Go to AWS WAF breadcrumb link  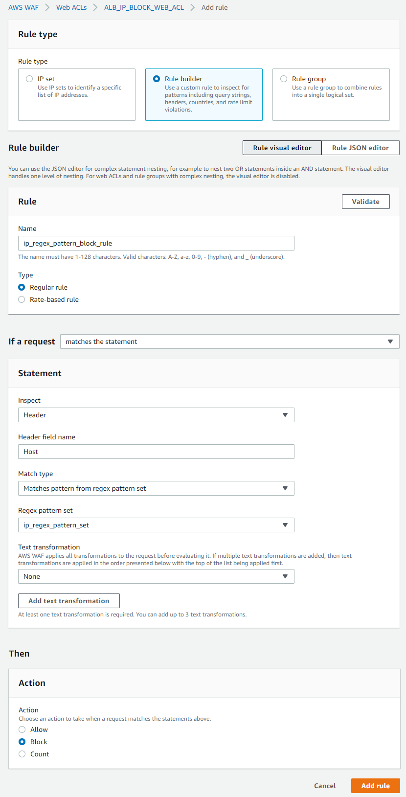[23, 7]
